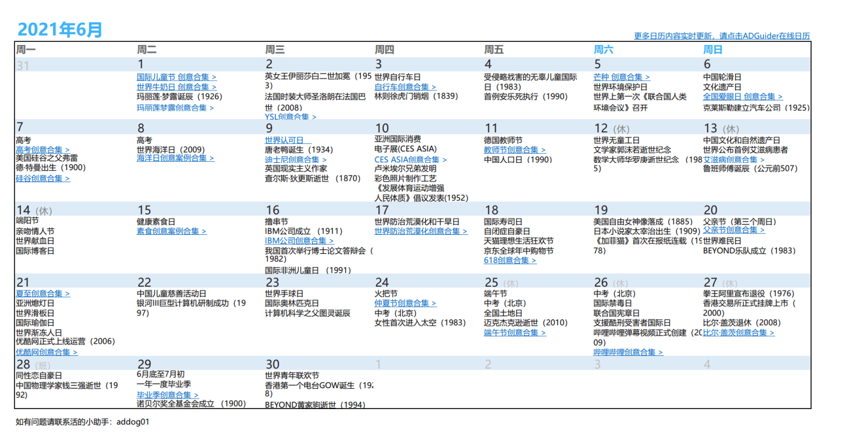
Task: Open 海洋日创意案例合集 on June 8
Action: pyautogui.click(x=174, y=158)
